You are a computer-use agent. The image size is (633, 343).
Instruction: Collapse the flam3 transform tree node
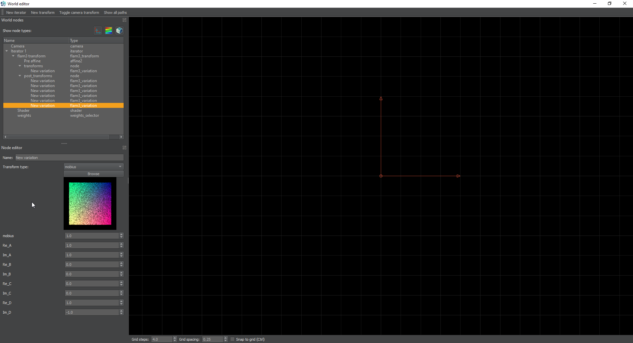[x=13, y=56]
